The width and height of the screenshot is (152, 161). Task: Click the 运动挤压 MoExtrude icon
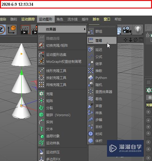pos(41,152)
